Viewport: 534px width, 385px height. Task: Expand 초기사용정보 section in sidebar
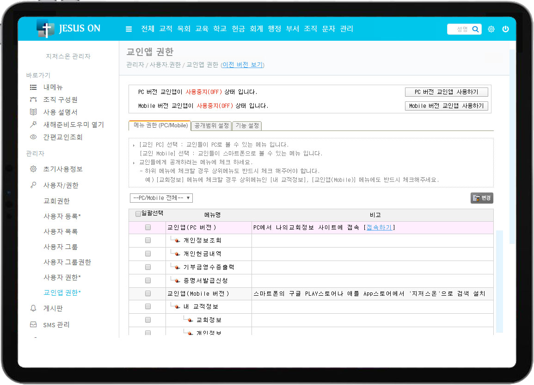tap(63, 169)
